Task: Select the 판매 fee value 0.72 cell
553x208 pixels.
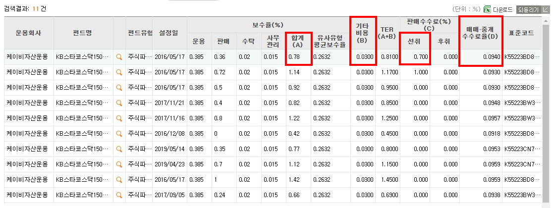Action: (223, 72)
